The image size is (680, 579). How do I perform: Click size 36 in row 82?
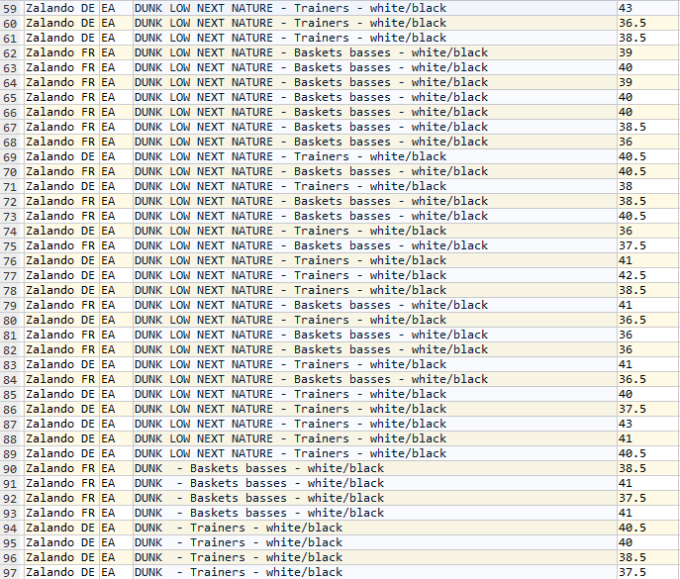pyautogui.click(x=648, y=349)
